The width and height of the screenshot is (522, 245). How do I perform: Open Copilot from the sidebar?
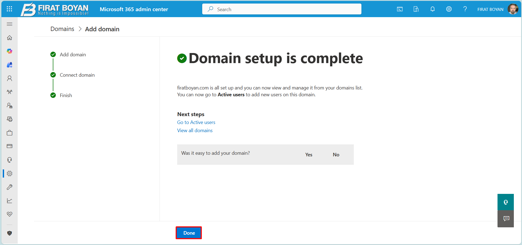[x=9, y=51]
